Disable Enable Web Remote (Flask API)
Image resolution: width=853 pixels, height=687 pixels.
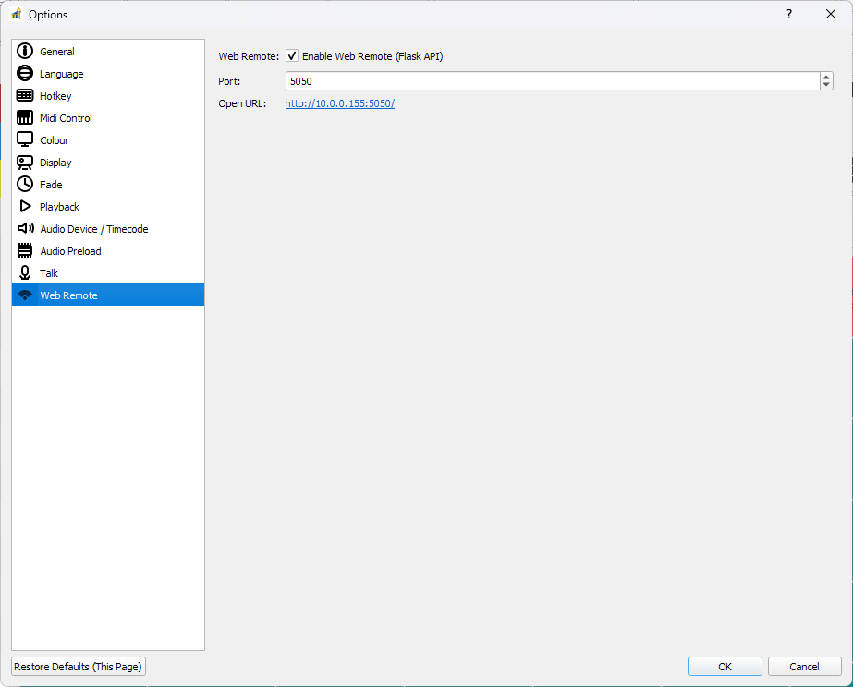pos(291,55)
